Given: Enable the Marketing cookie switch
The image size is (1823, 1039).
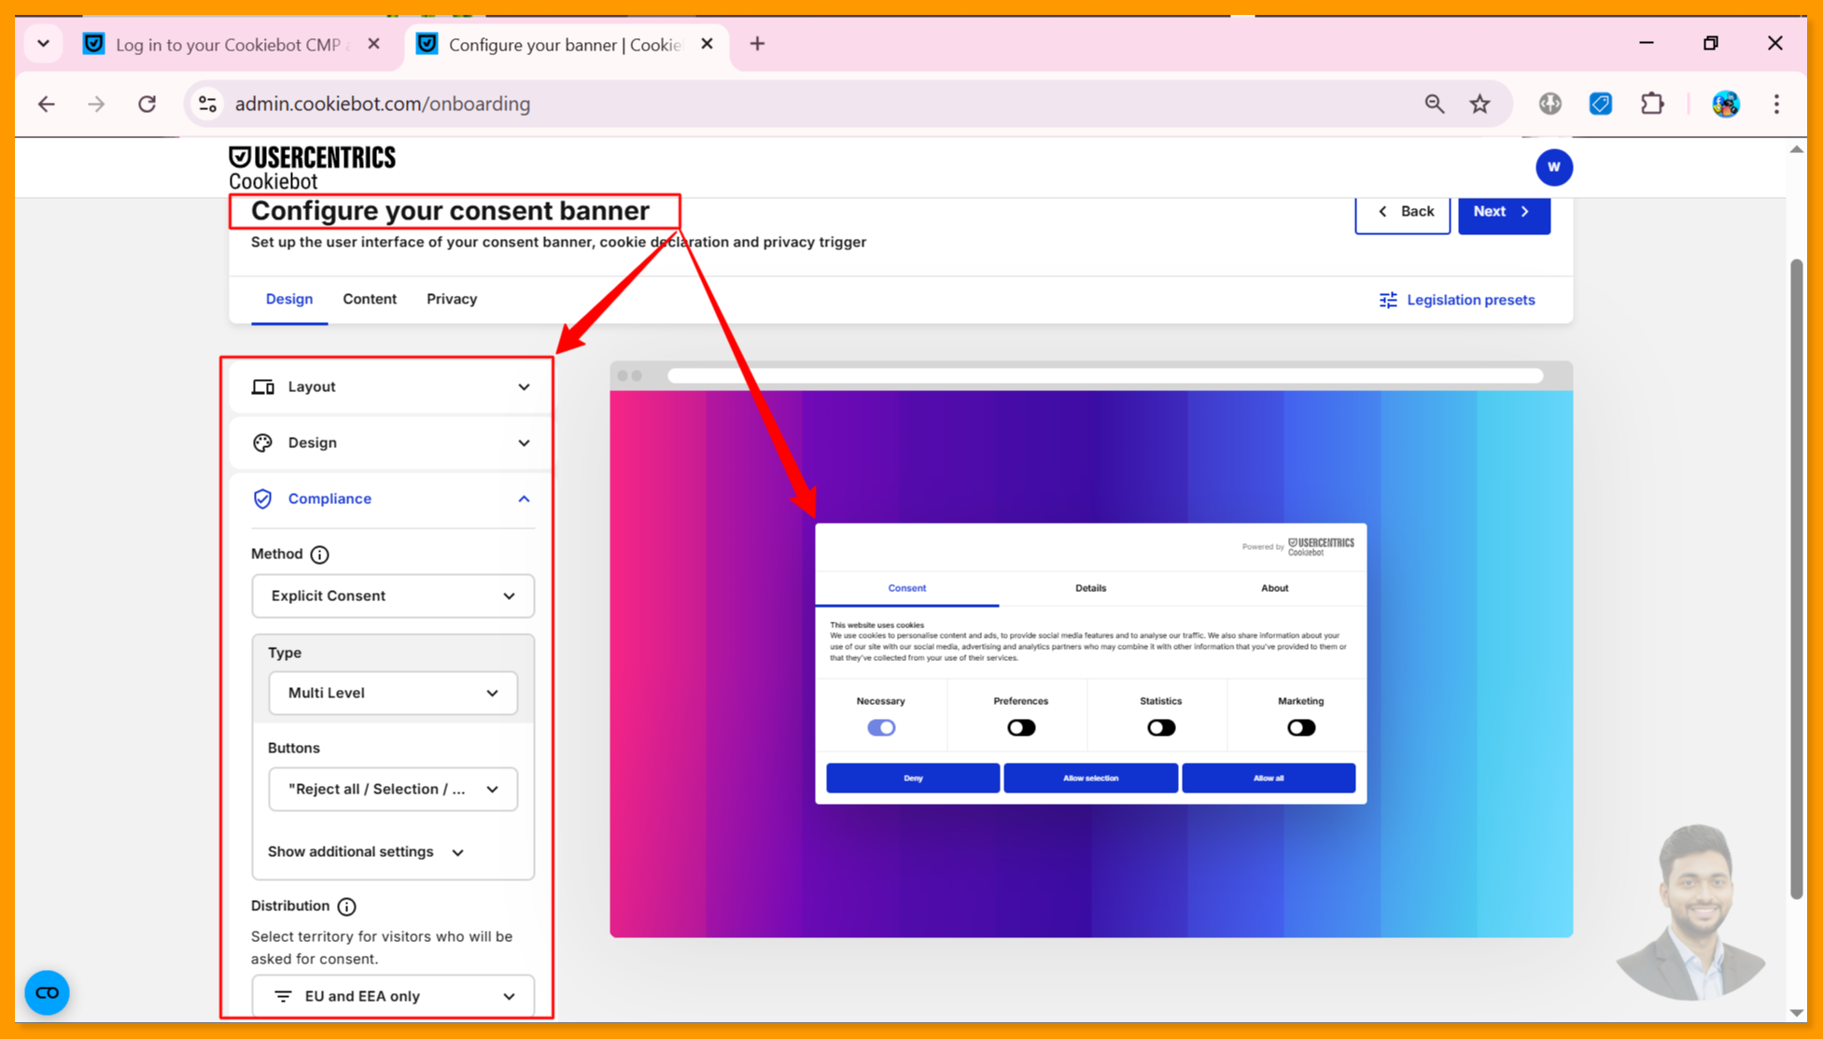Looking at the screenshot, I should point(1300,727).
